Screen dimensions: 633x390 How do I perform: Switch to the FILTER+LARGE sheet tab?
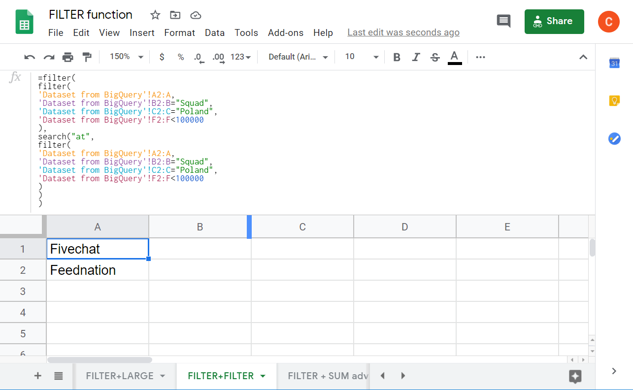pyautogui.click(x=120, y=375)
